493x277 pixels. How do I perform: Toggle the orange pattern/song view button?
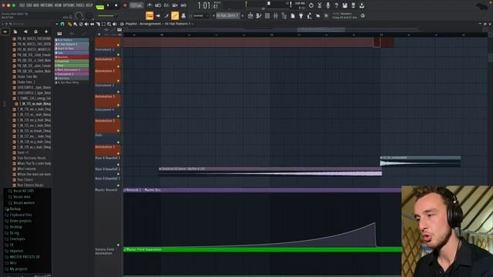[149, 15]
